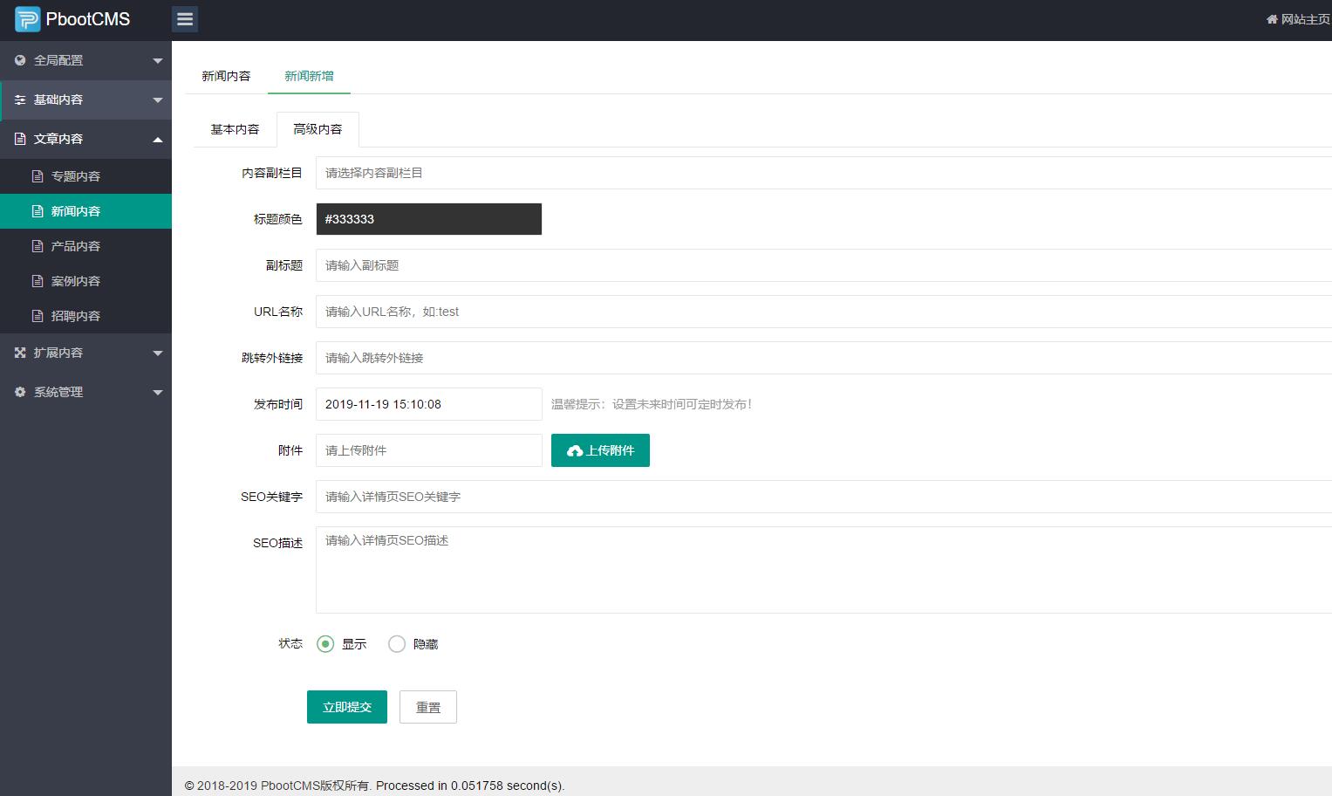The height and width of the screenshot is (796, 1332).
Task: Click the 上传附件 button
Action: [600, 450]
